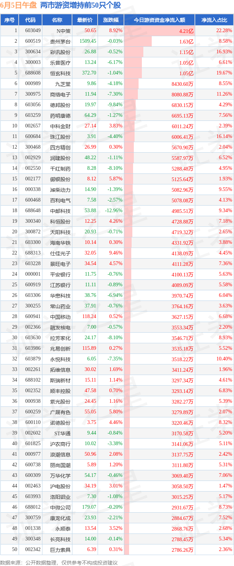Click stock code 688102

point(33,380)
